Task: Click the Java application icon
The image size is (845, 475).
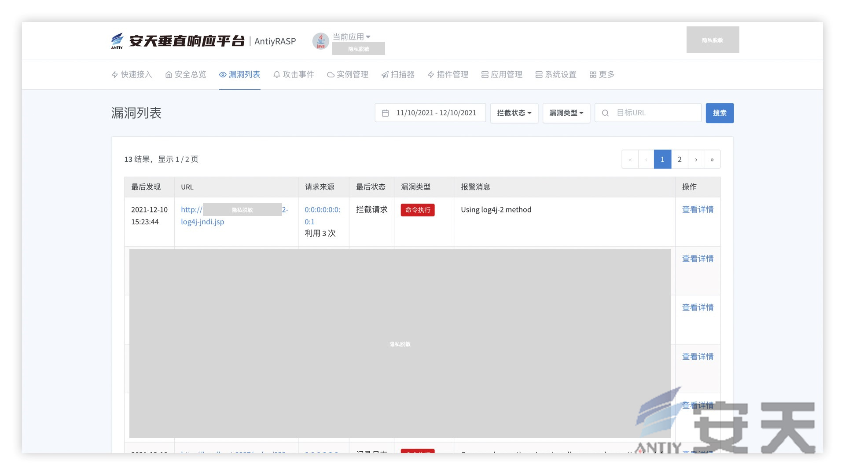Action: point(320,41)
